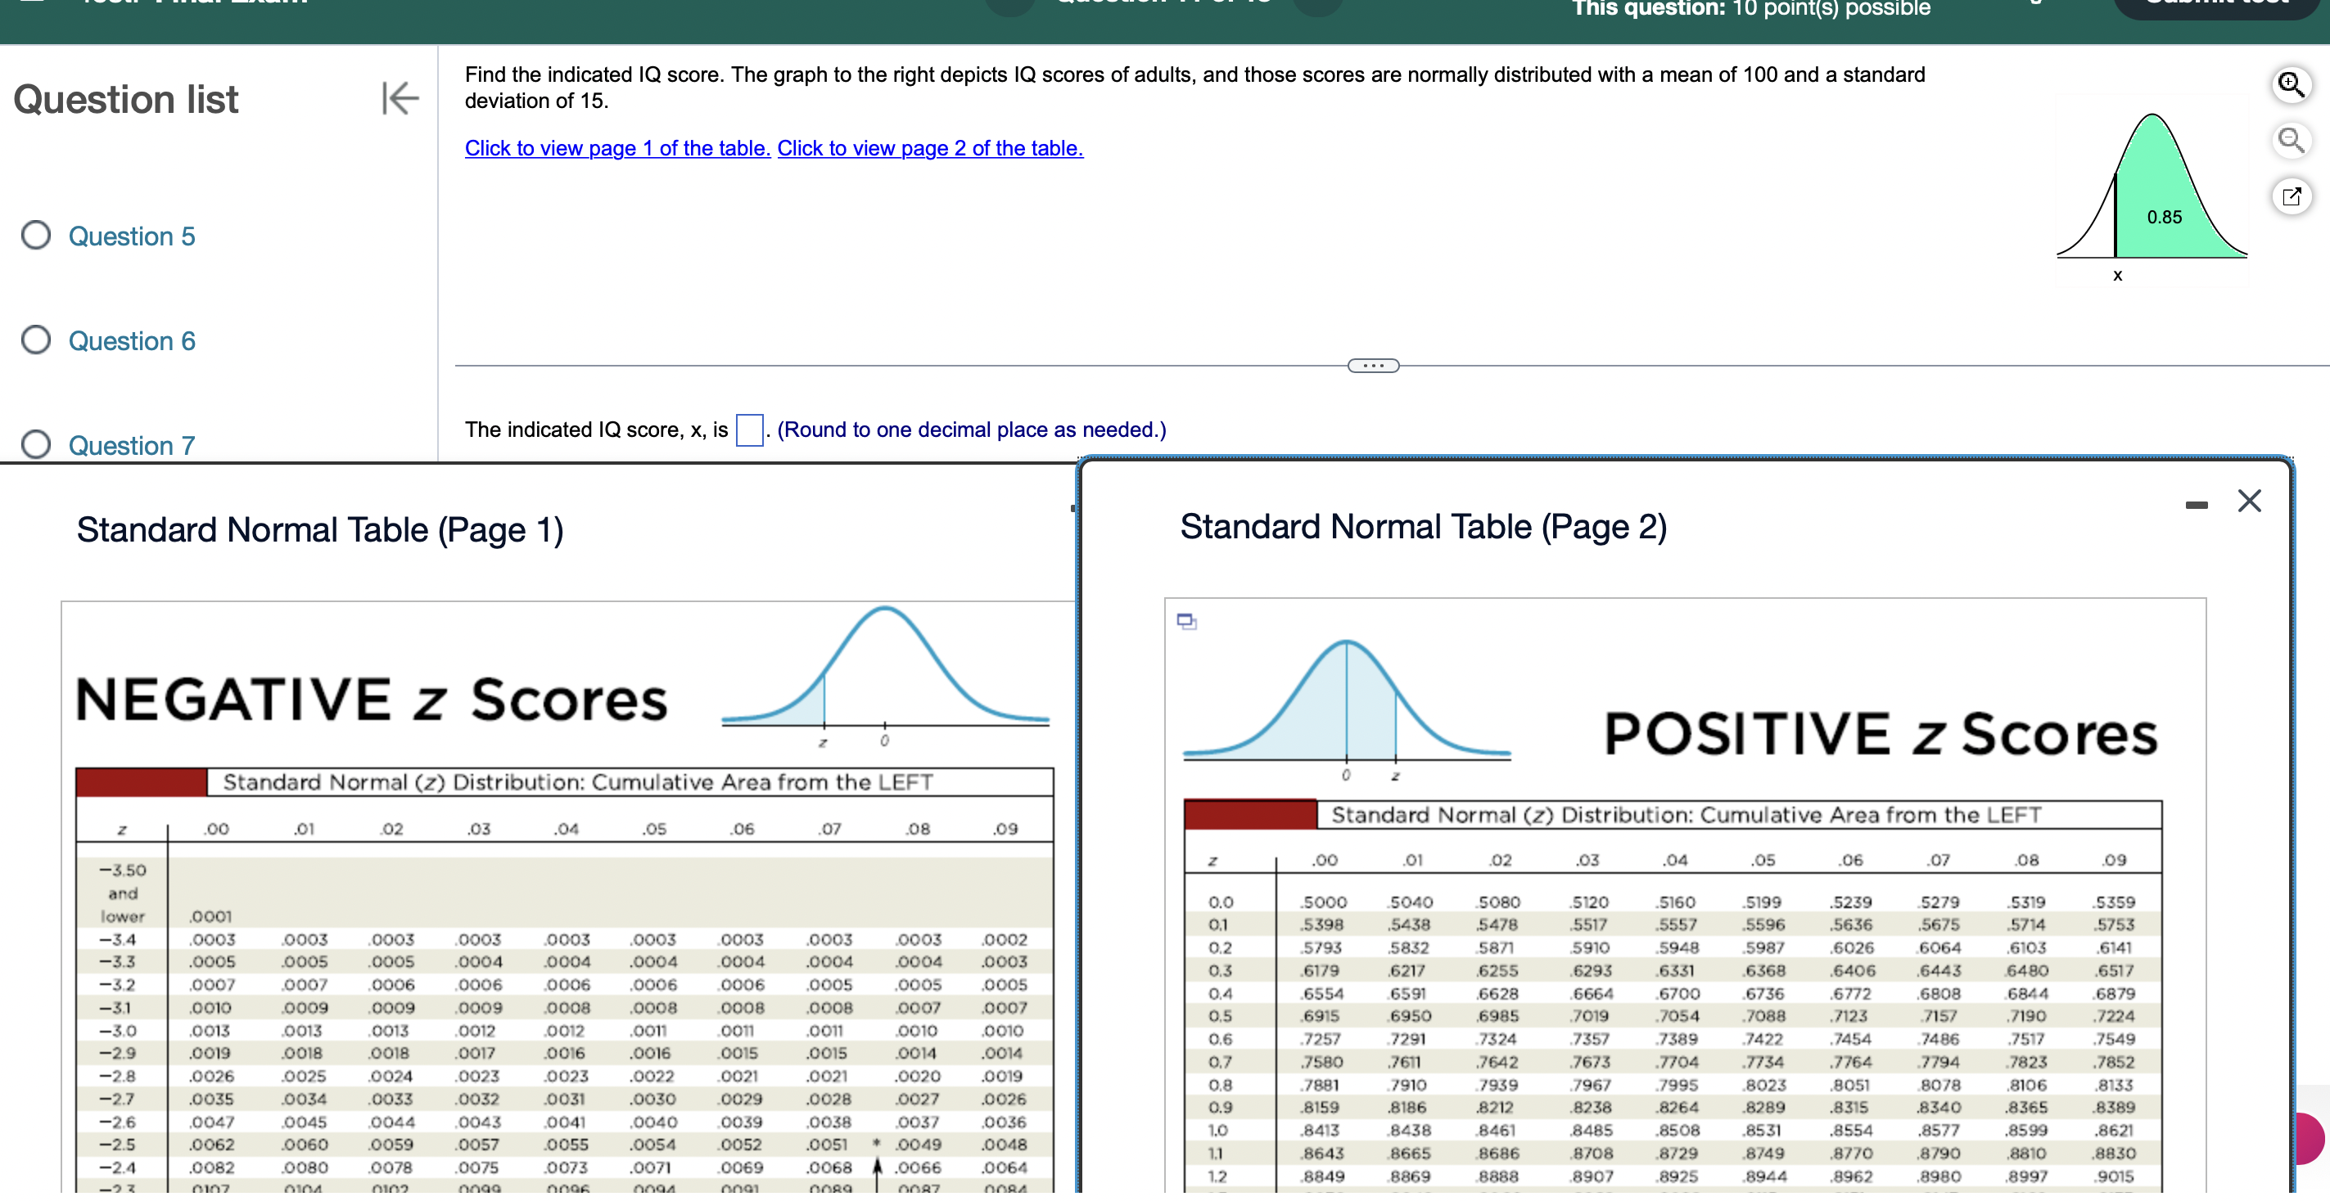2330x1201 pixels.
Task: Select Question 5 radio circle
Action: 36,236
